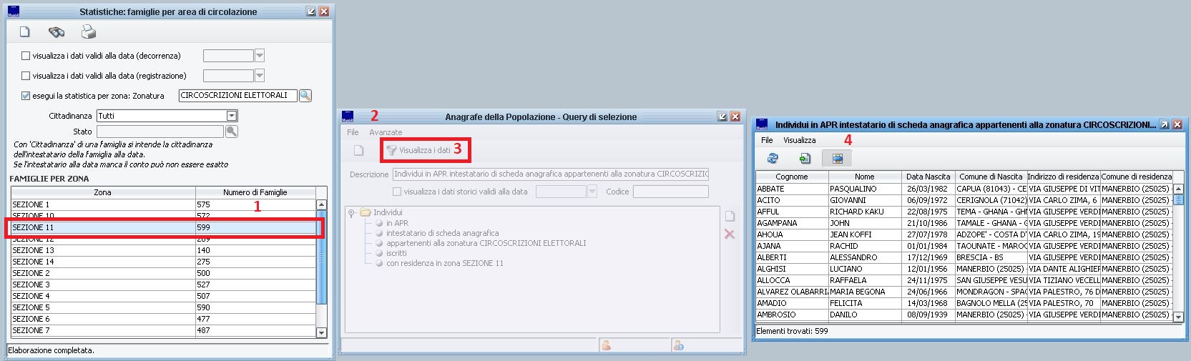
Task: Select the SEZIONE 5 row
Action: [x=164, y=307]
